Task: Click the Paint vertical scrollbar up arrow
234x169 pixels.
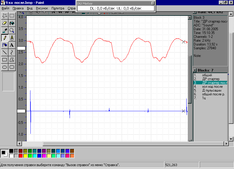Action: (231, 14)
